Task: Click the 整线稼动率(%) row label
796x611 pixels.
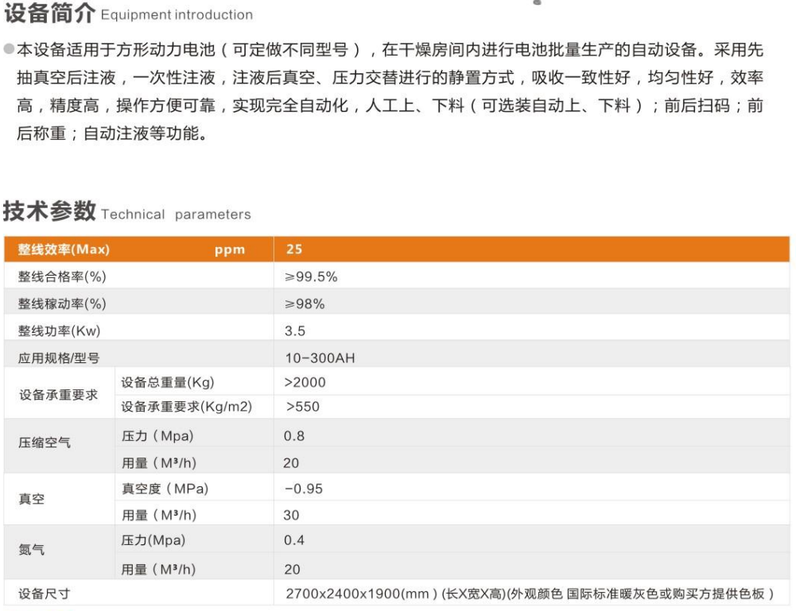Action: [62, 304]
